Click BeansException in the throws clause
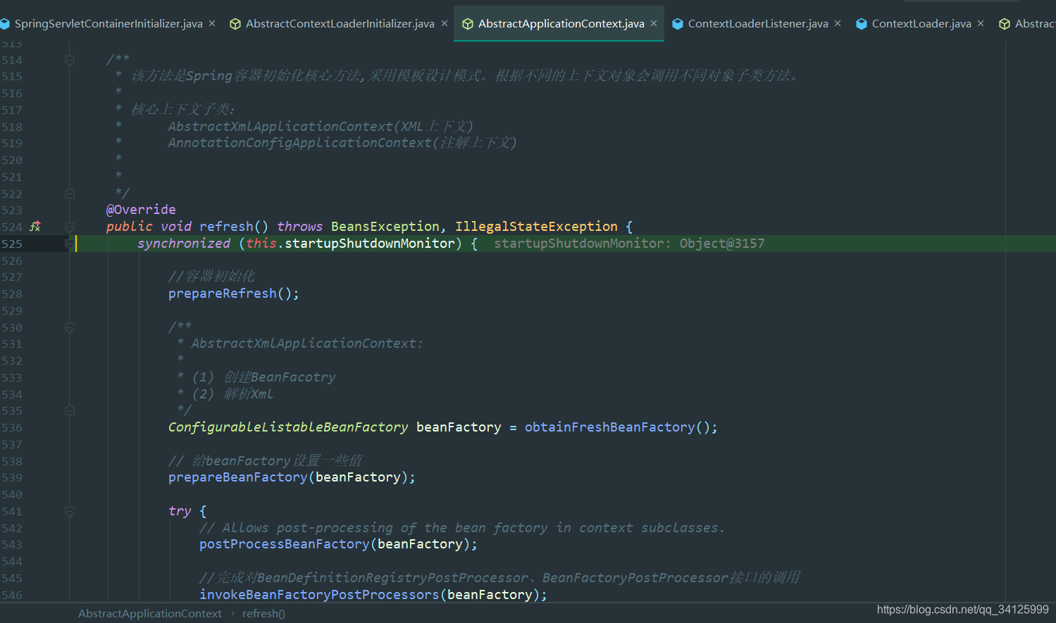Screen dimensions: 1056x623 tap(385, 227)
